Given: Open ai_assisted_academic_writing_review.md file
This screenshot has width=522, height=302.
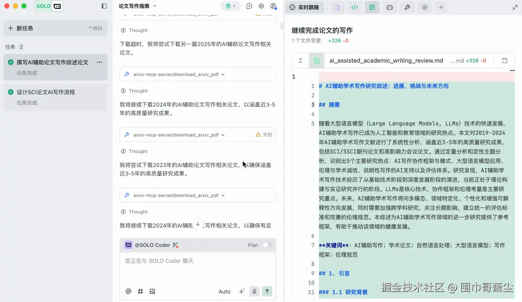Looking at the screenshot, I should click(386, 60).
